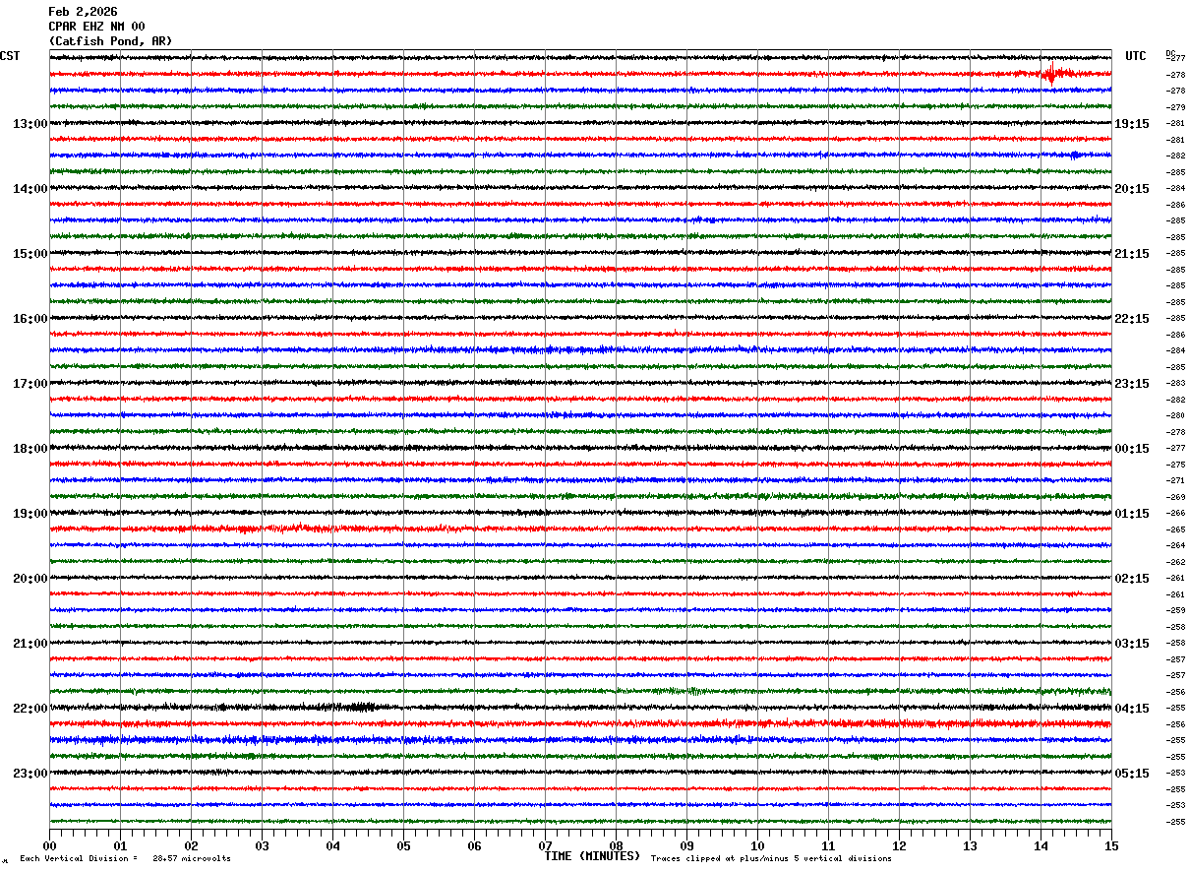Select the 22:00 CST row label
1190x872 pixels.
[30, 709]
